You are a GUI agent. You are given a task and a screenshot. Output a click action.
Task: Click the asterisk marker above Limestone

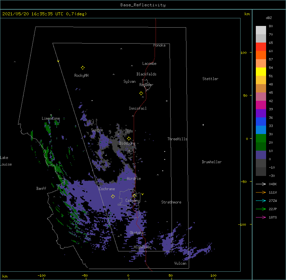click(x=51, y=115)
